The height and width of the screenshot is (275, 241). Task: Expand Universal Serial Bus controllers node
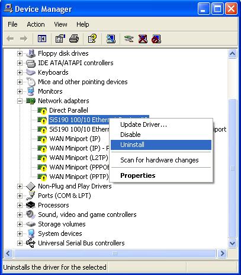[20, 243]
